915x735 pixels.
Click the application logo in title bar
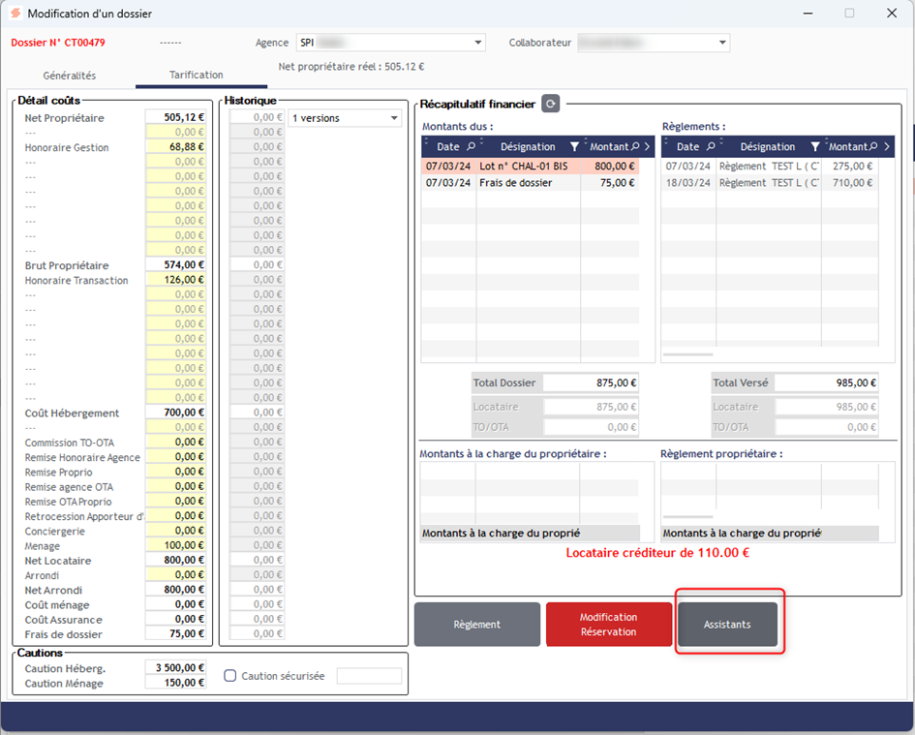15,13
